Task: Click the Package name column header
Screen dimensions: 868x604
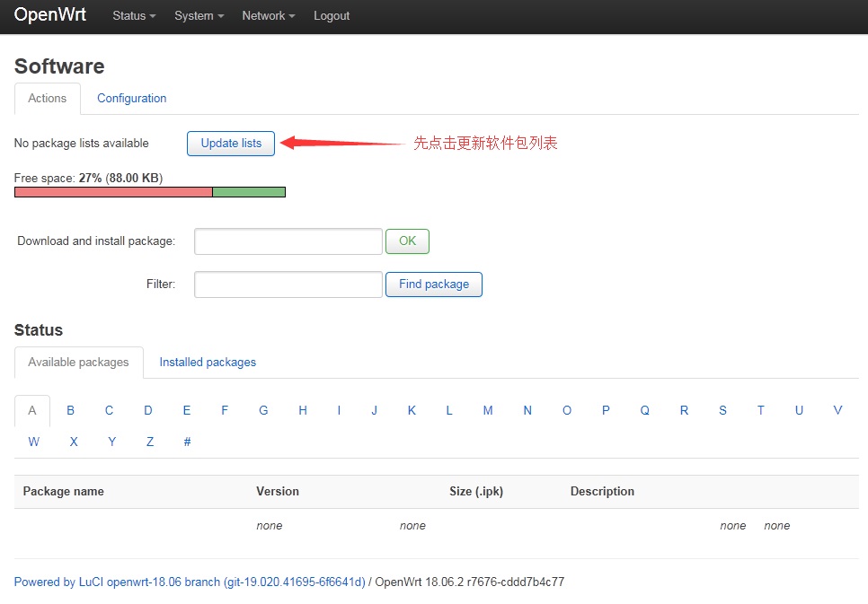Action: pos(64,491)
